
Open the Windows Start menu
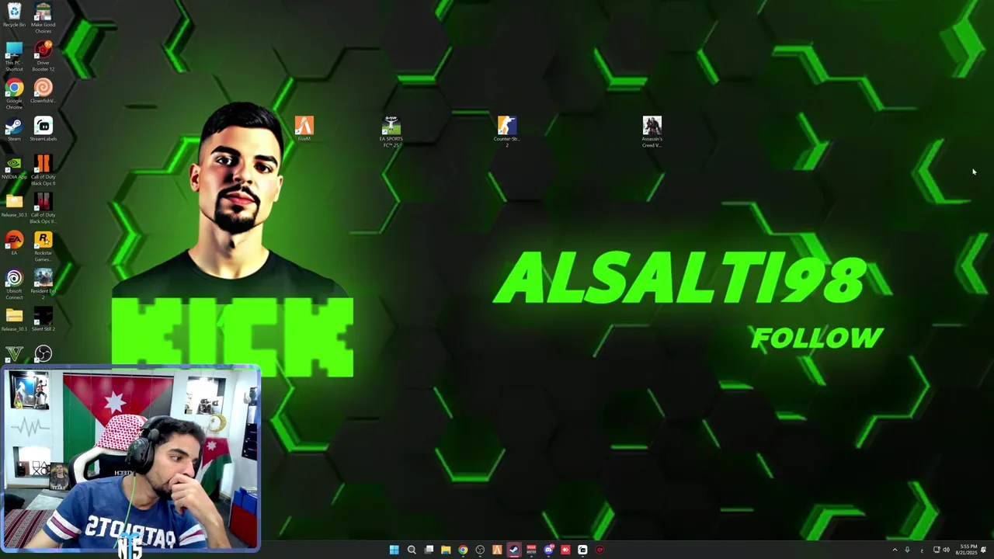tap(394, 550)
